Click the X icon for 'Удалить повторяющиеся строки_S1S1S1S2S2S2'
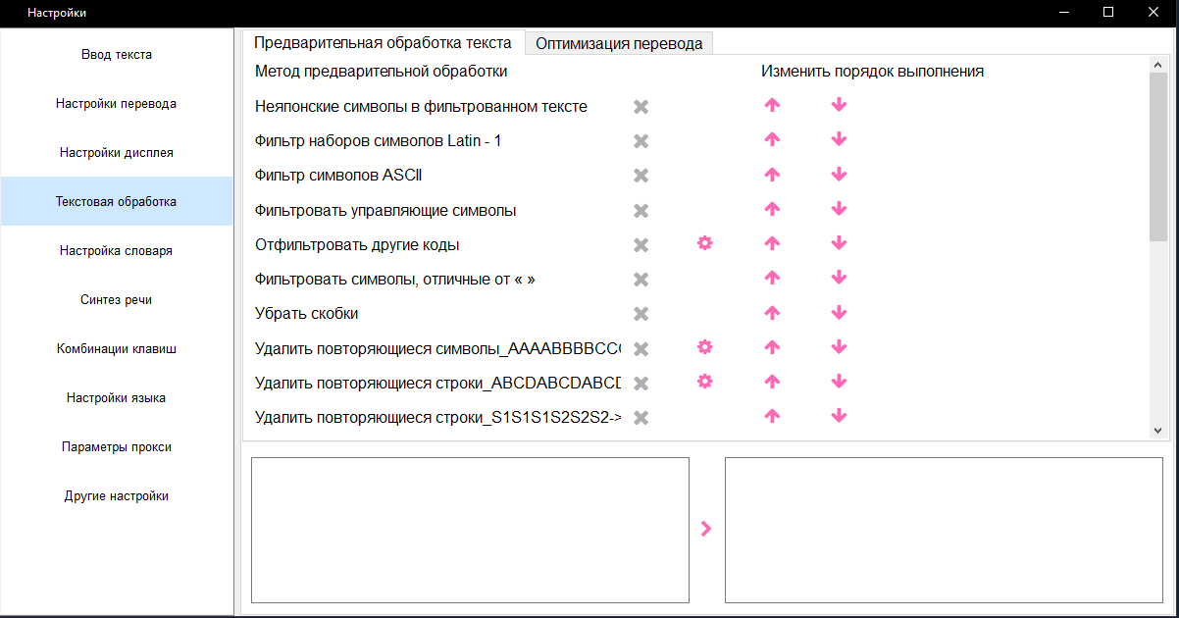Image resolution: width=1179 pixels, height=618 pixels. 641,418
